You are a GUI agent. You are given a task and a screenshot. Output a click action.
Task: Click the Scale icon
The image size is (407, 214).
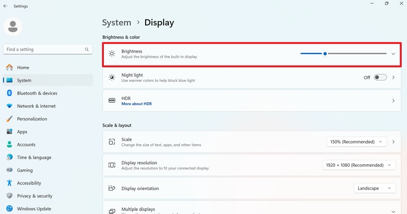(112, 142)
